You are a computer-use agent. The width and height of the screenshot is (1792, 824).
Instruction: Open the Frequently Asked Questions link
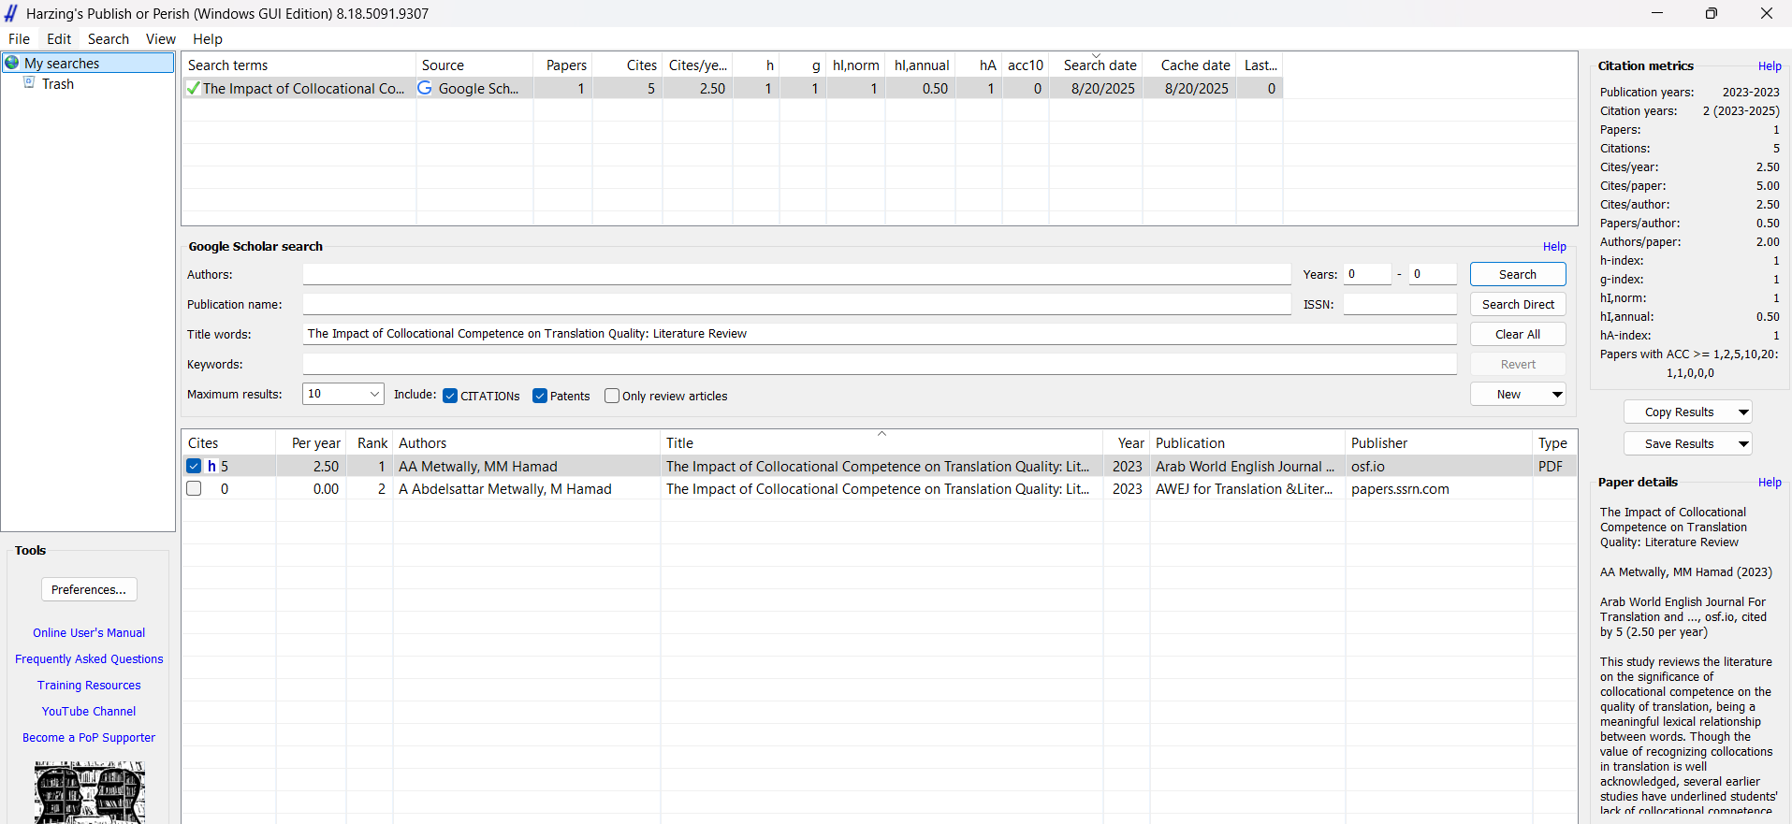89,659
